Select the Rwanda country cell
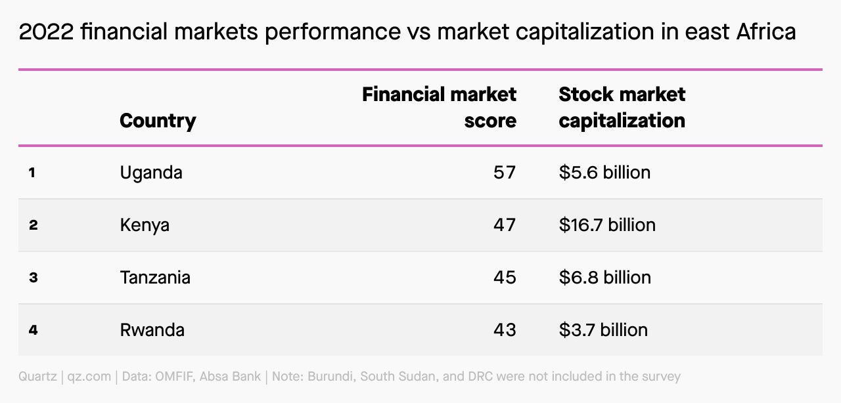 point(152,329)
